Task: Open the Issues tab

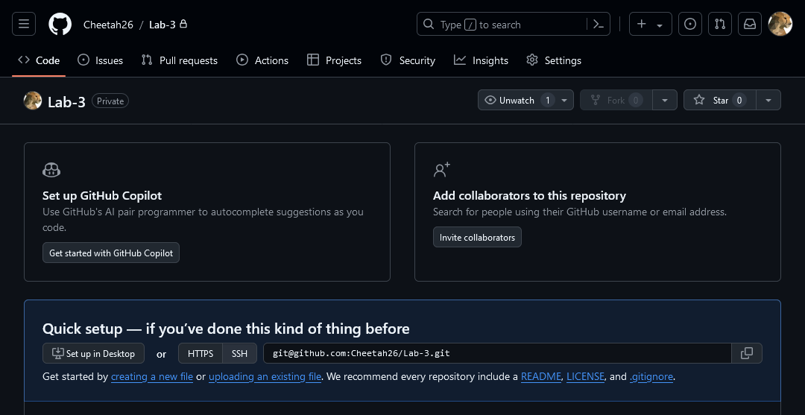Action: (100, 60)
